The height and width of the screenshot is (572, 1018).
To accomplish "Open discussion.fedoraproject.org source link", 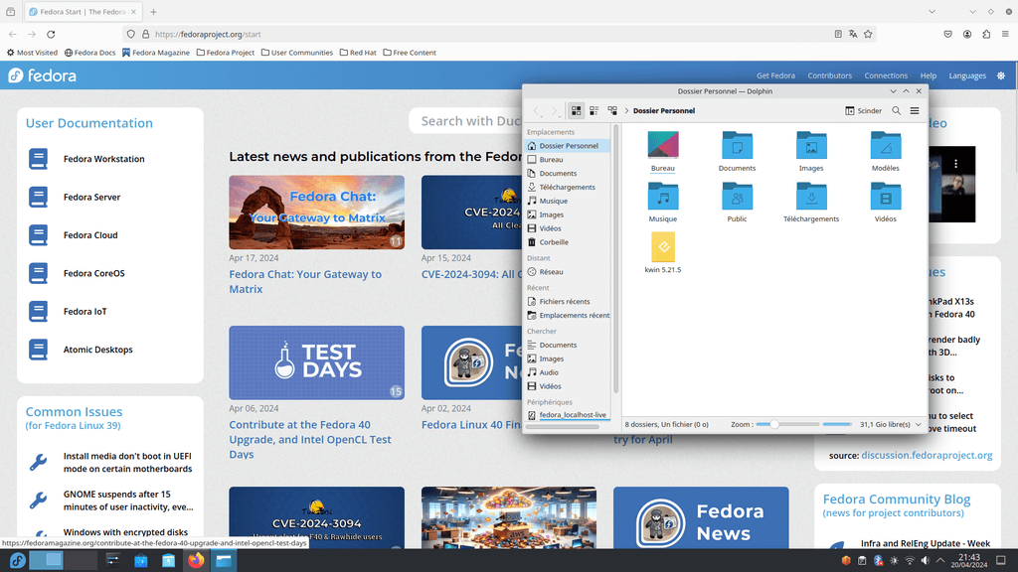I will [x=927, y=455].
